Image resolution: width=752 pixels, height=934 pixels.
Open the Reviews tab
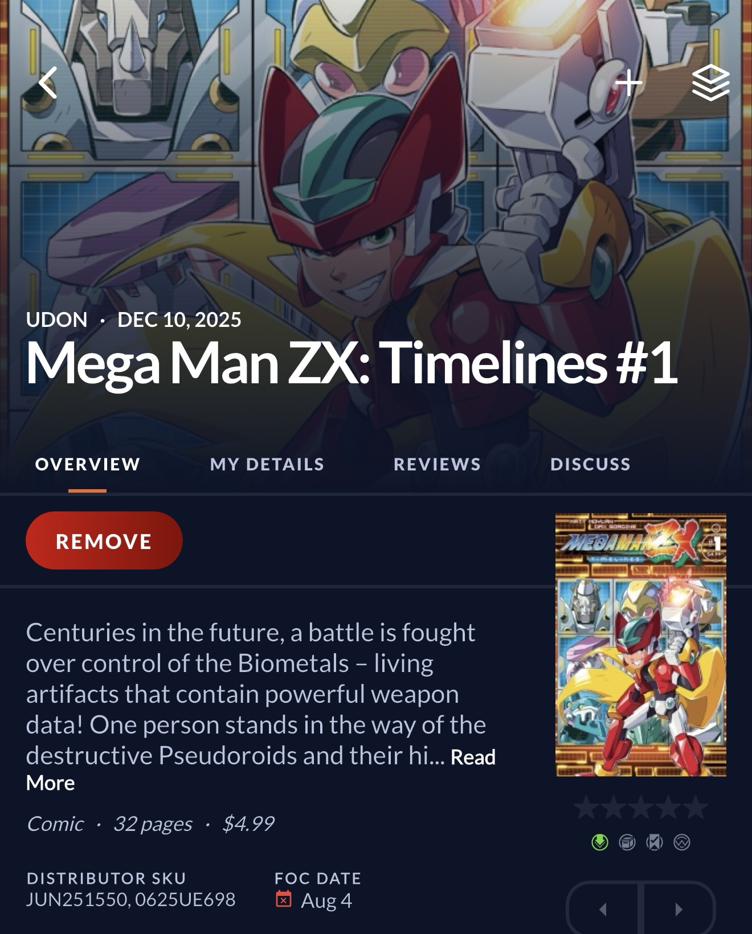pyautogui.click(x=437, y=464)
